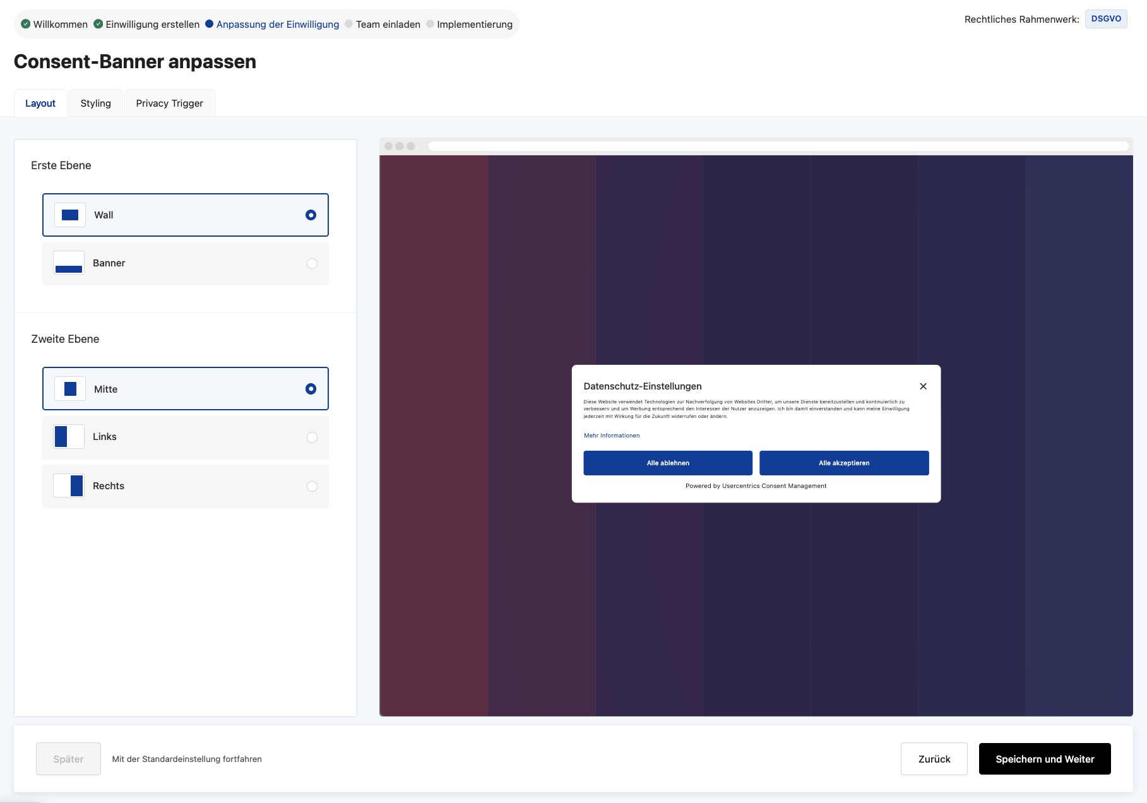Click the Rechts position thumbnail icon

click(69, 486)
